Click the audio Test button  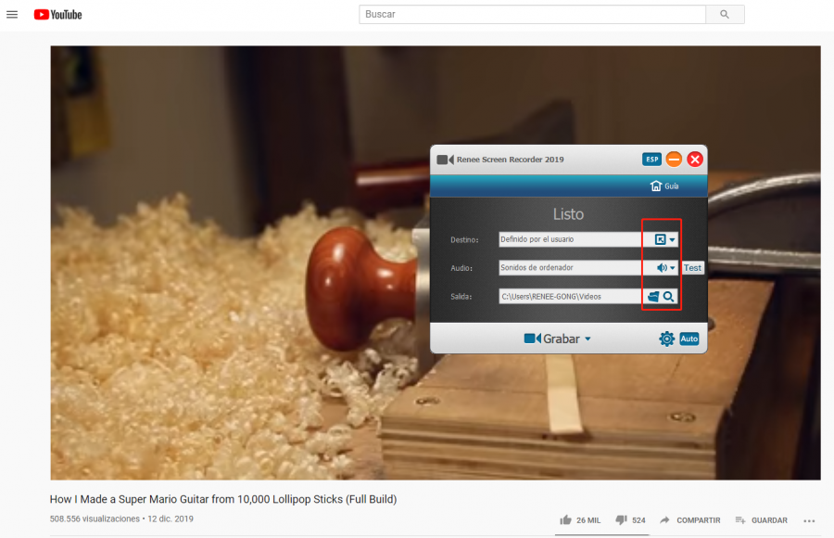pos(692,267)
